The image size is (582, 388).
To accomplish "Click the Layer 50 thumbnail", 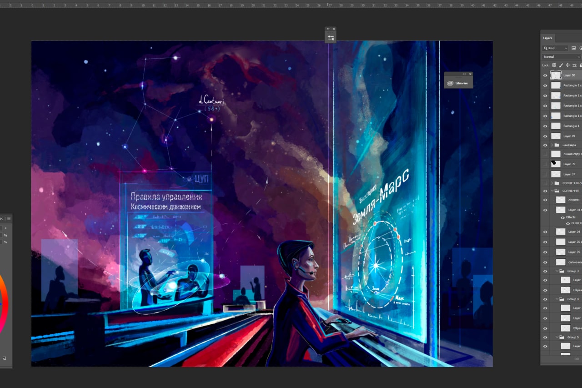I will point(556,75).
